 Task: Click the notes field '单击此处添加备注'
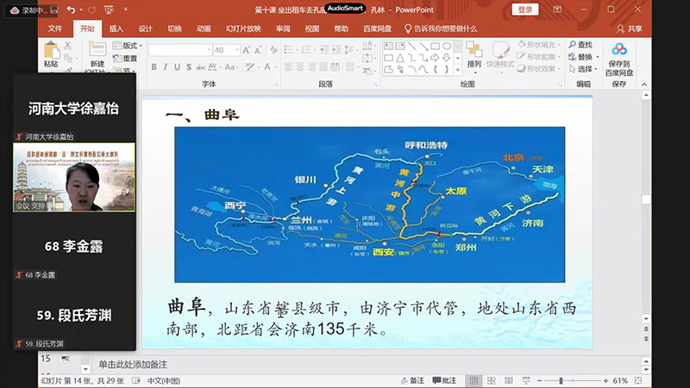coord(132,364)
